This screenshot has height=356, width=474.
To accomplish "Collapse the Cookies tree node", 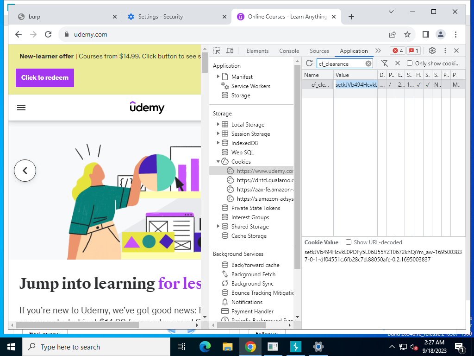I will [218, 161].
